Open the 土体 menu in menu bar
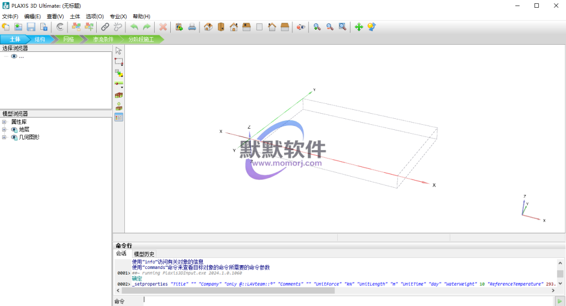 pyautogui.click(x=75, y=16)
